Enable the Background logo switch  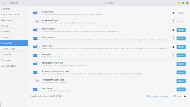(x=36, y=21)
